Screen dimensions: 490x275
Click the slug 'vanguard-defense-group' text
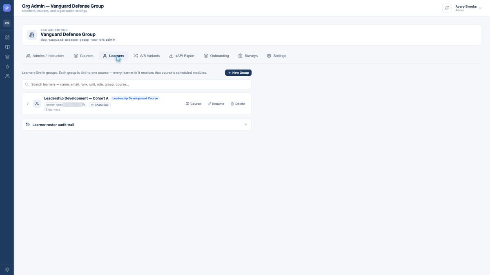69,40
